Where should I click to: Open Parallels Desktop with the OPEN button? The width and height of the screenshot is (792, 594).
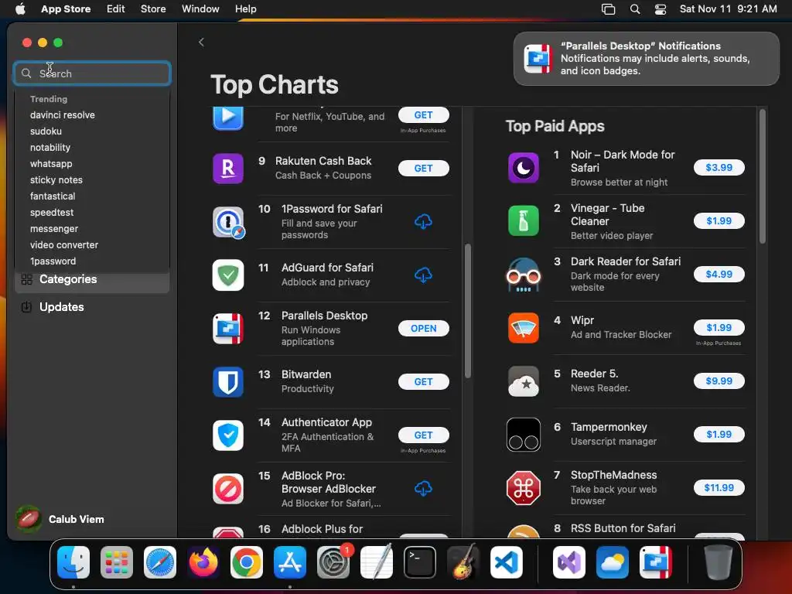pyautogui.click(x=423, y=328)
